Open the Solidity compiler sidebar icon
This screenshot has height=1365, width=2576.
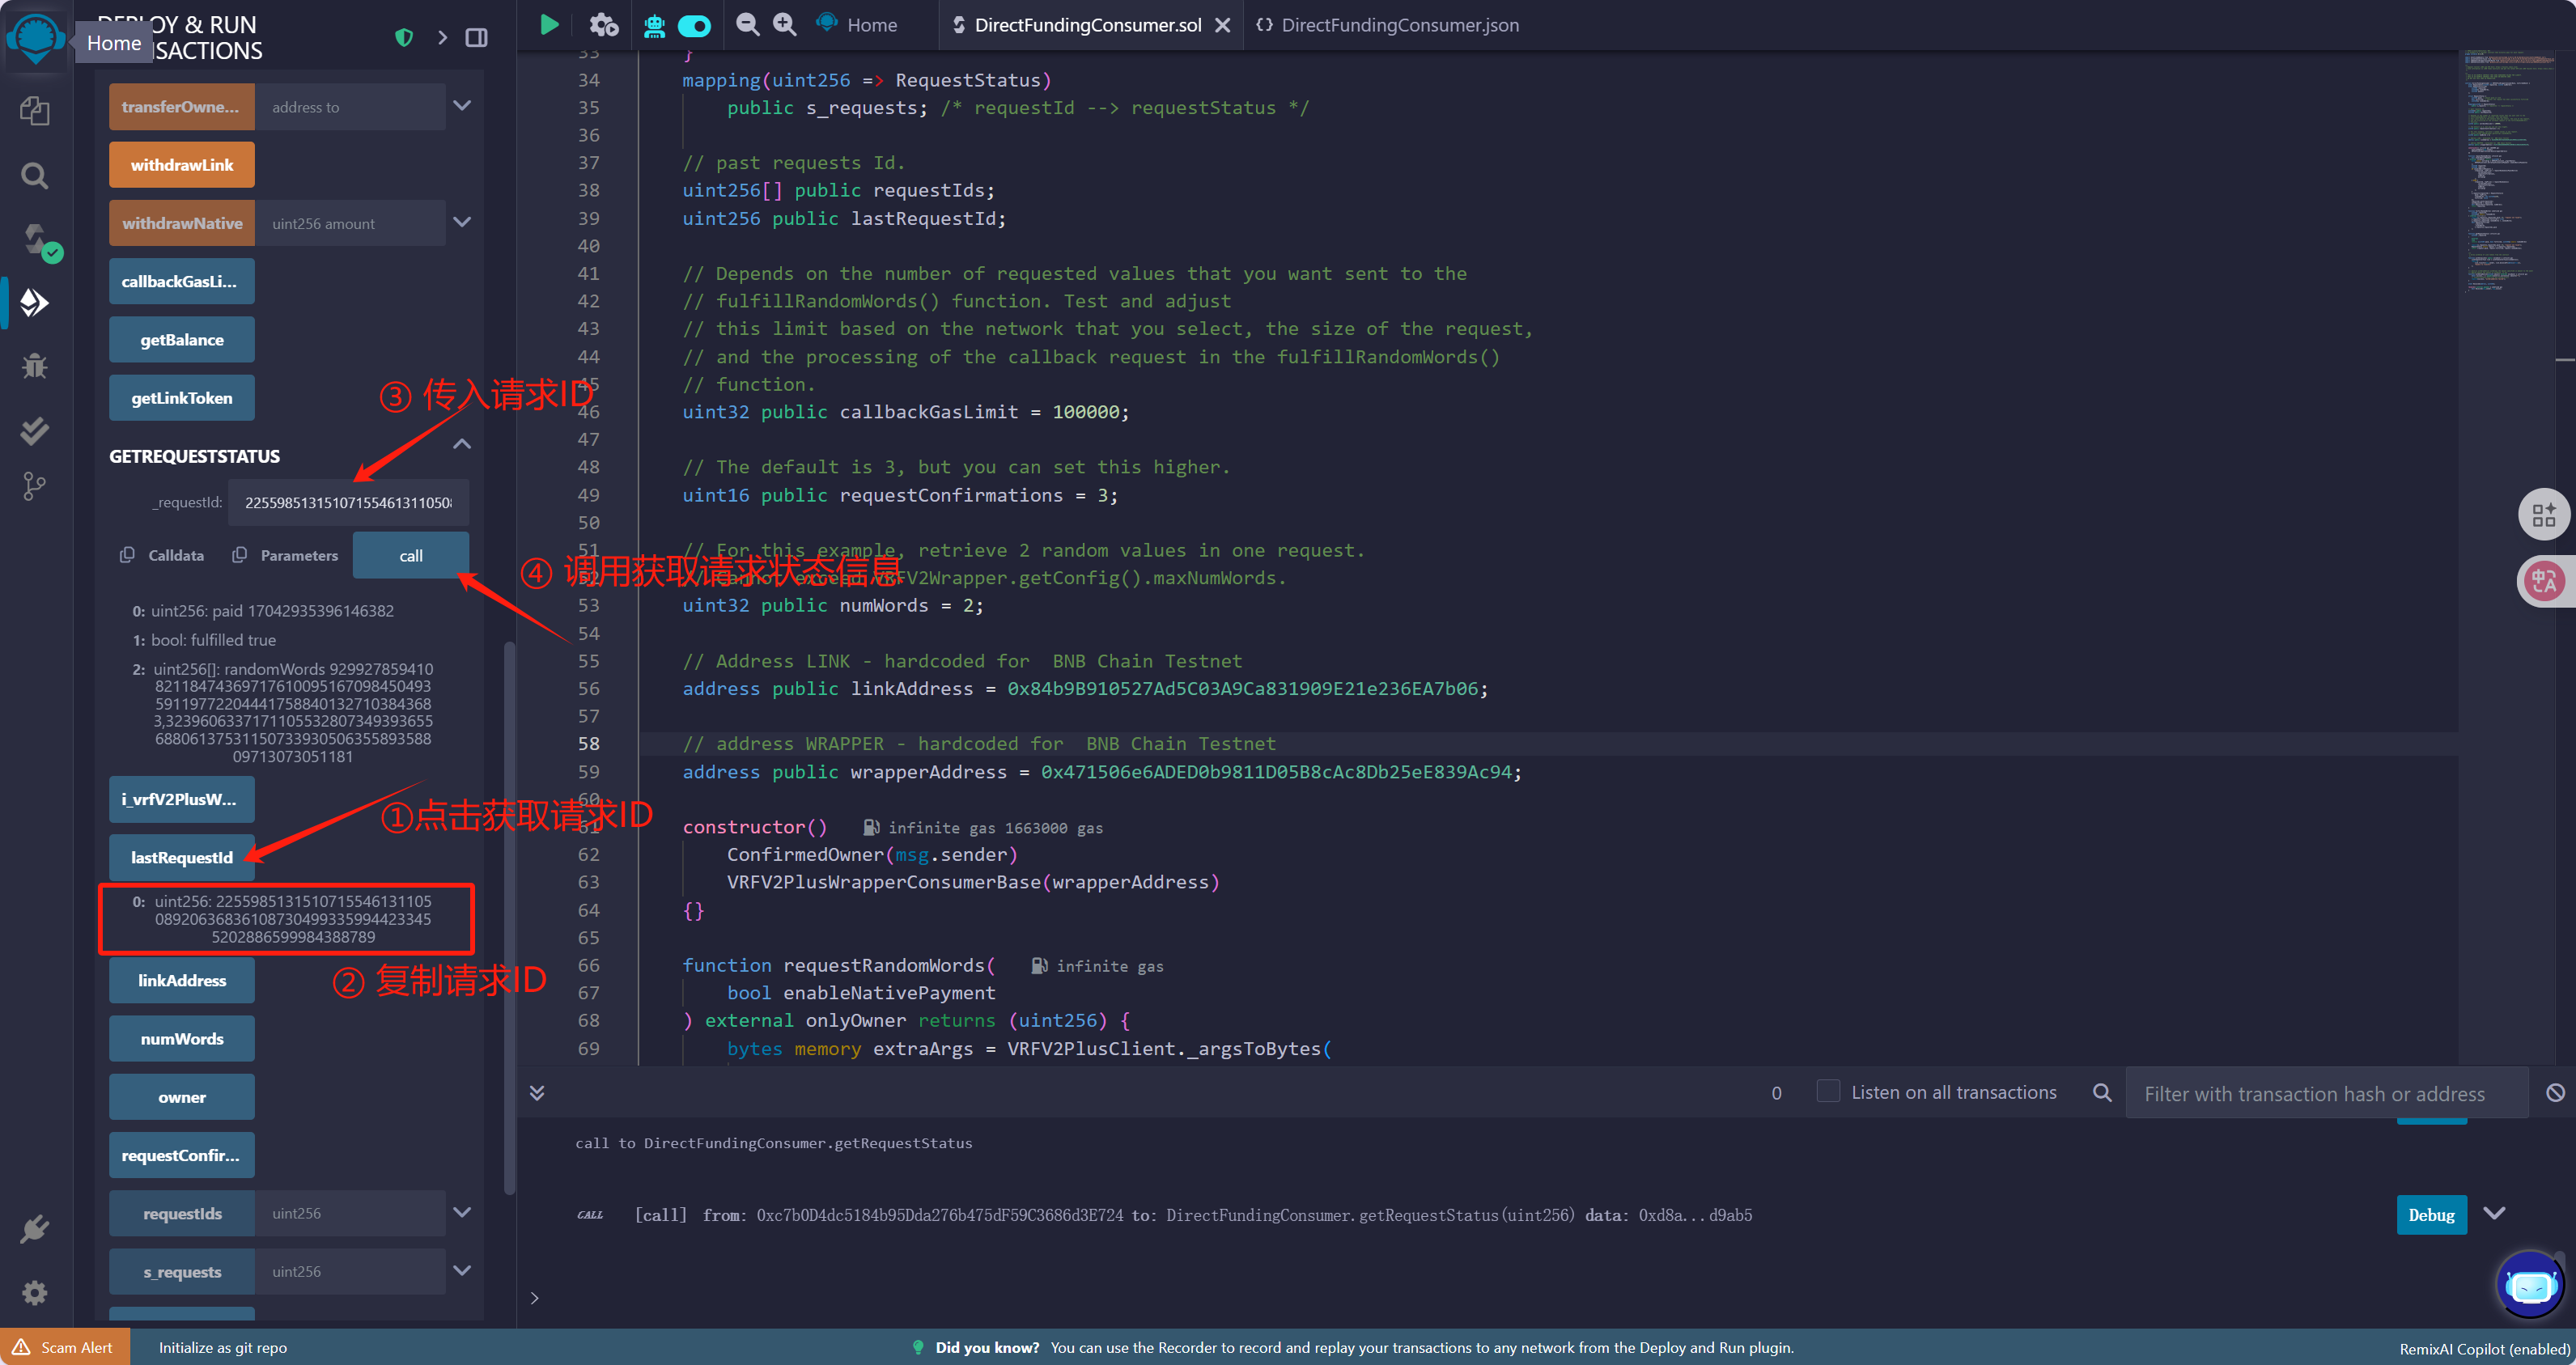[x=38, y=241]
